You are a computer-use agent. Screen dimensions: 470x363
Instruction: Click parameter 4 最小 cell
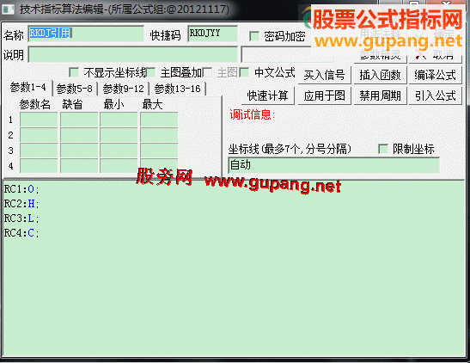tap(119, 166)
